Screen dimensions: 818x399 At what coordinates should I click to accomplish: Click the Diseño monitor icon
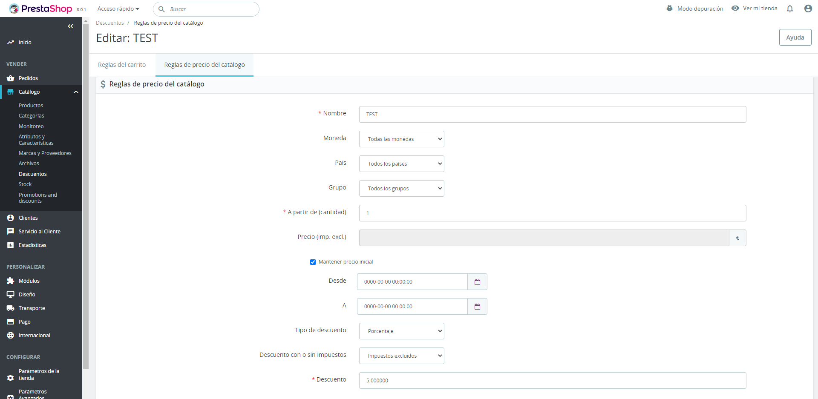(11, 295)
